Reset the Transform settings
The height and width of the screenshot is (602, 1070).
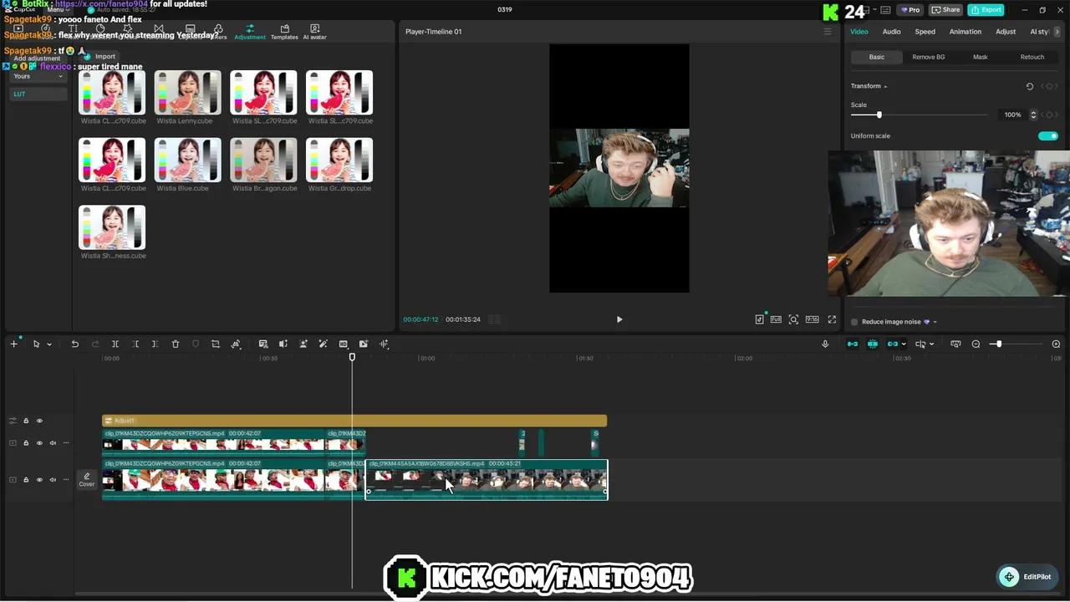pyautogui.click(x=1029, y=86)
